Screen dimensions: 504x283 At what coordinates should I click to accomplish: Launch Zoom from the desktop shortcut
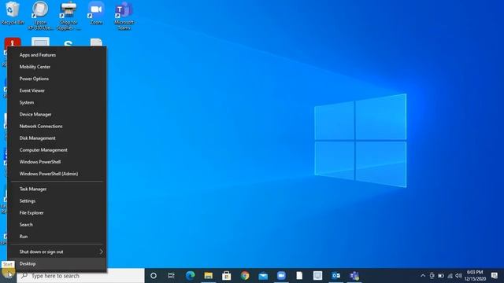pos(96,13)
